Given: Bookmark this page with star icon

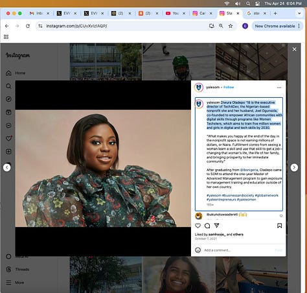Looking at the screenshot, I should pyautogui.click(x=231, y=26).
